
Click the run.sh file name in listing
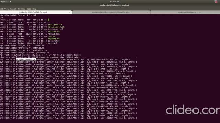tap(52, 36)
